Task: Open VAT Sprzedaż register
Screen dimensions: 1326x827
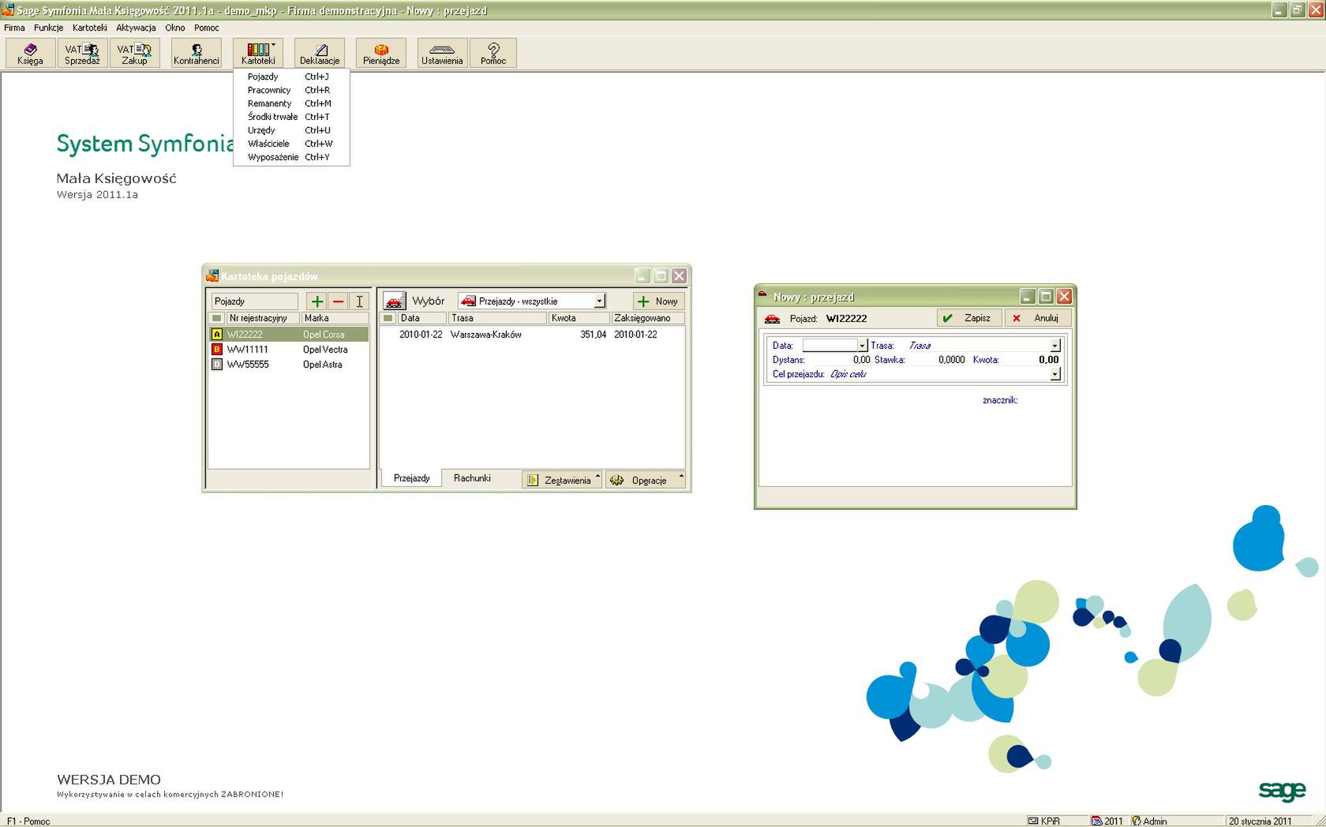Action: click(82, 53)
